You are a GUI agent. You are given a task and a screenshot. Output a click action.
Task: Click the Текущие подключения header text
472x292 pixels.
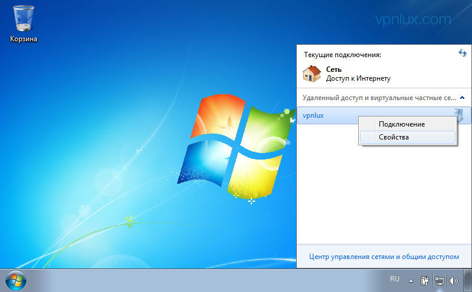click(x=342, y=55)
